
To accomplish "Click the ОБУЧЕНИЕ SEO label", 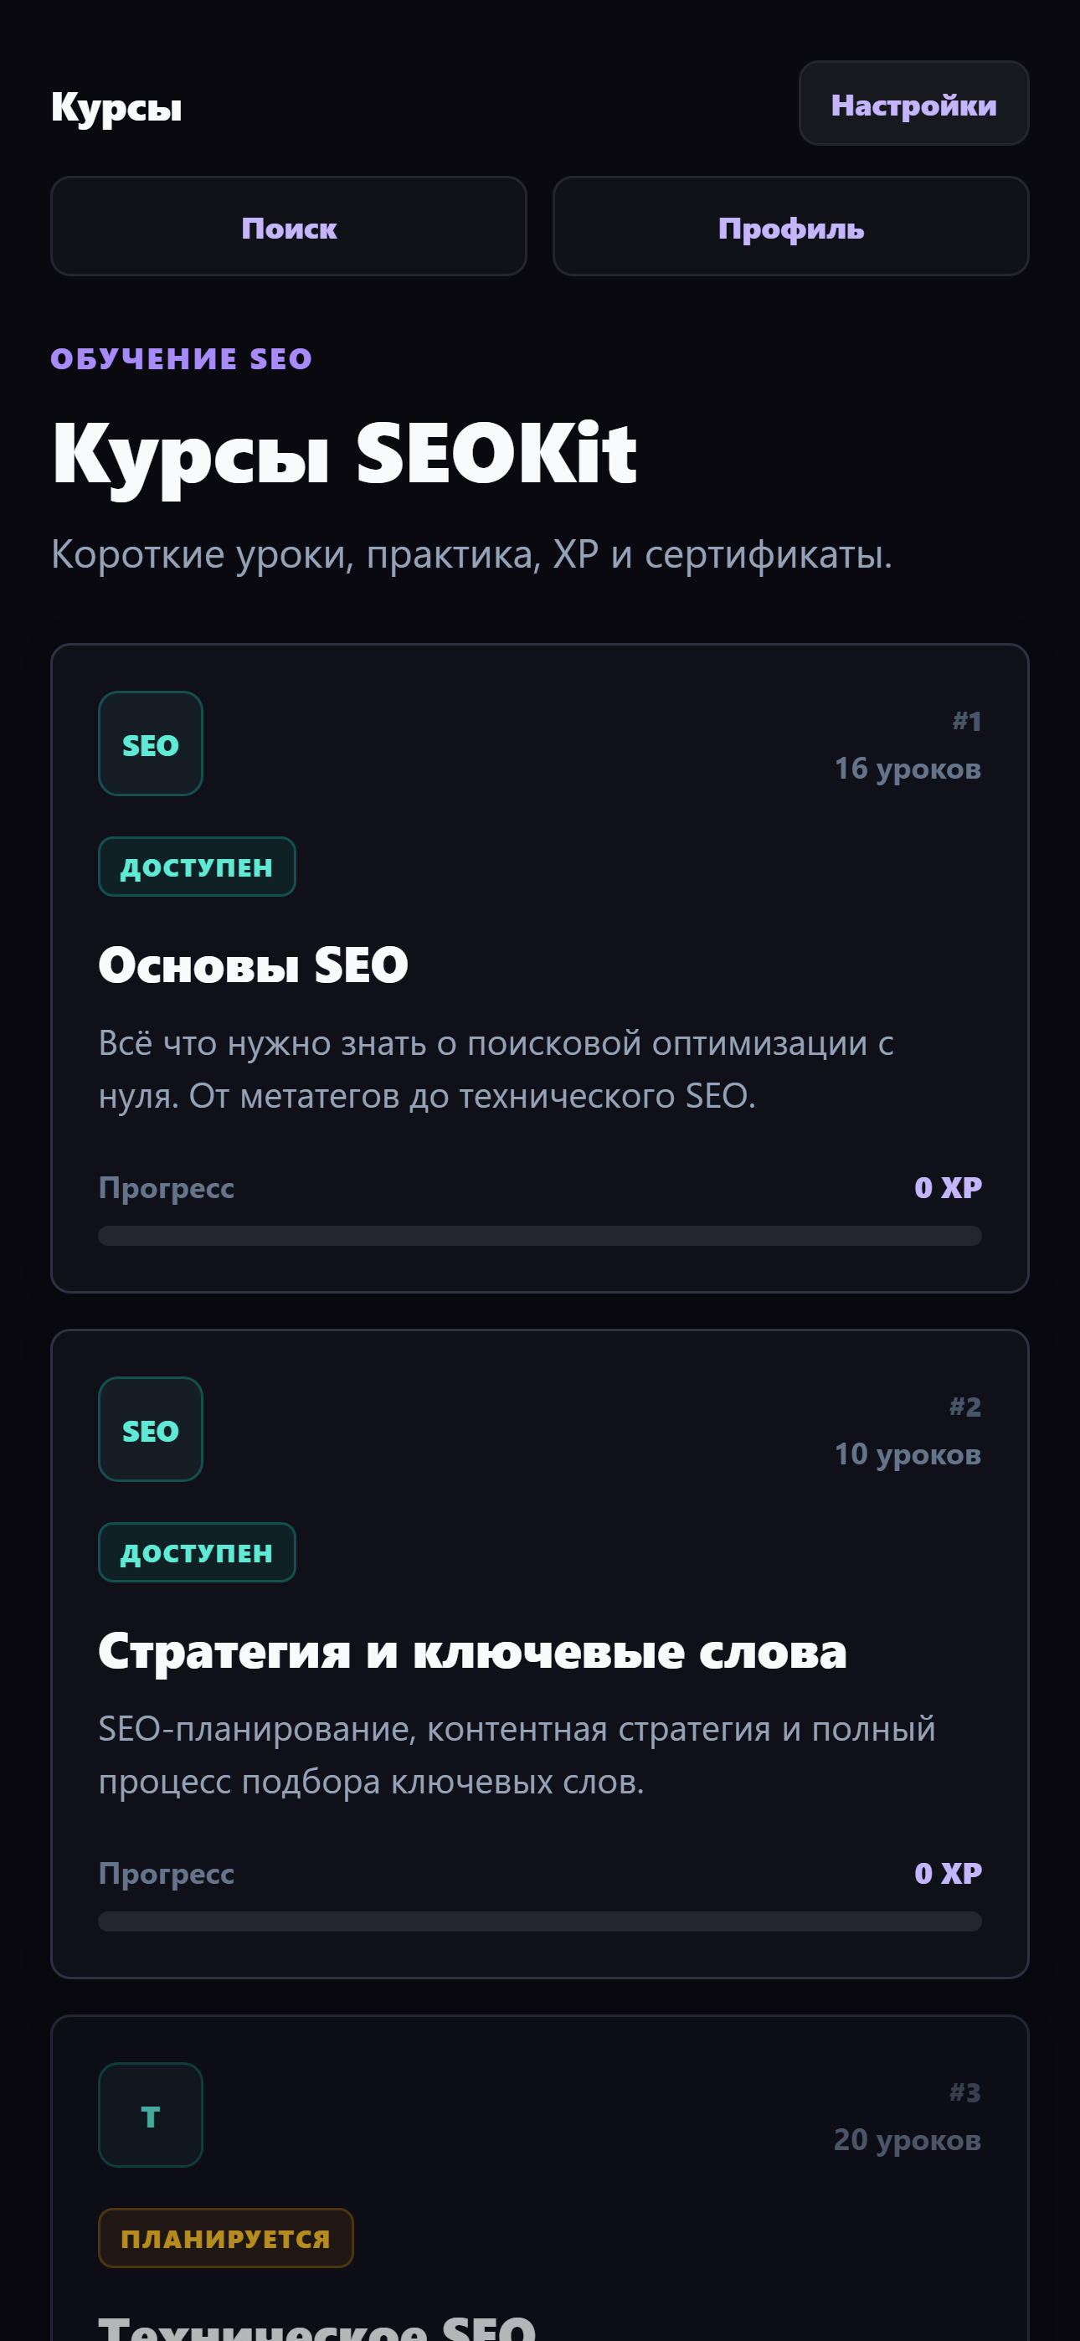I will click(181, 358).
